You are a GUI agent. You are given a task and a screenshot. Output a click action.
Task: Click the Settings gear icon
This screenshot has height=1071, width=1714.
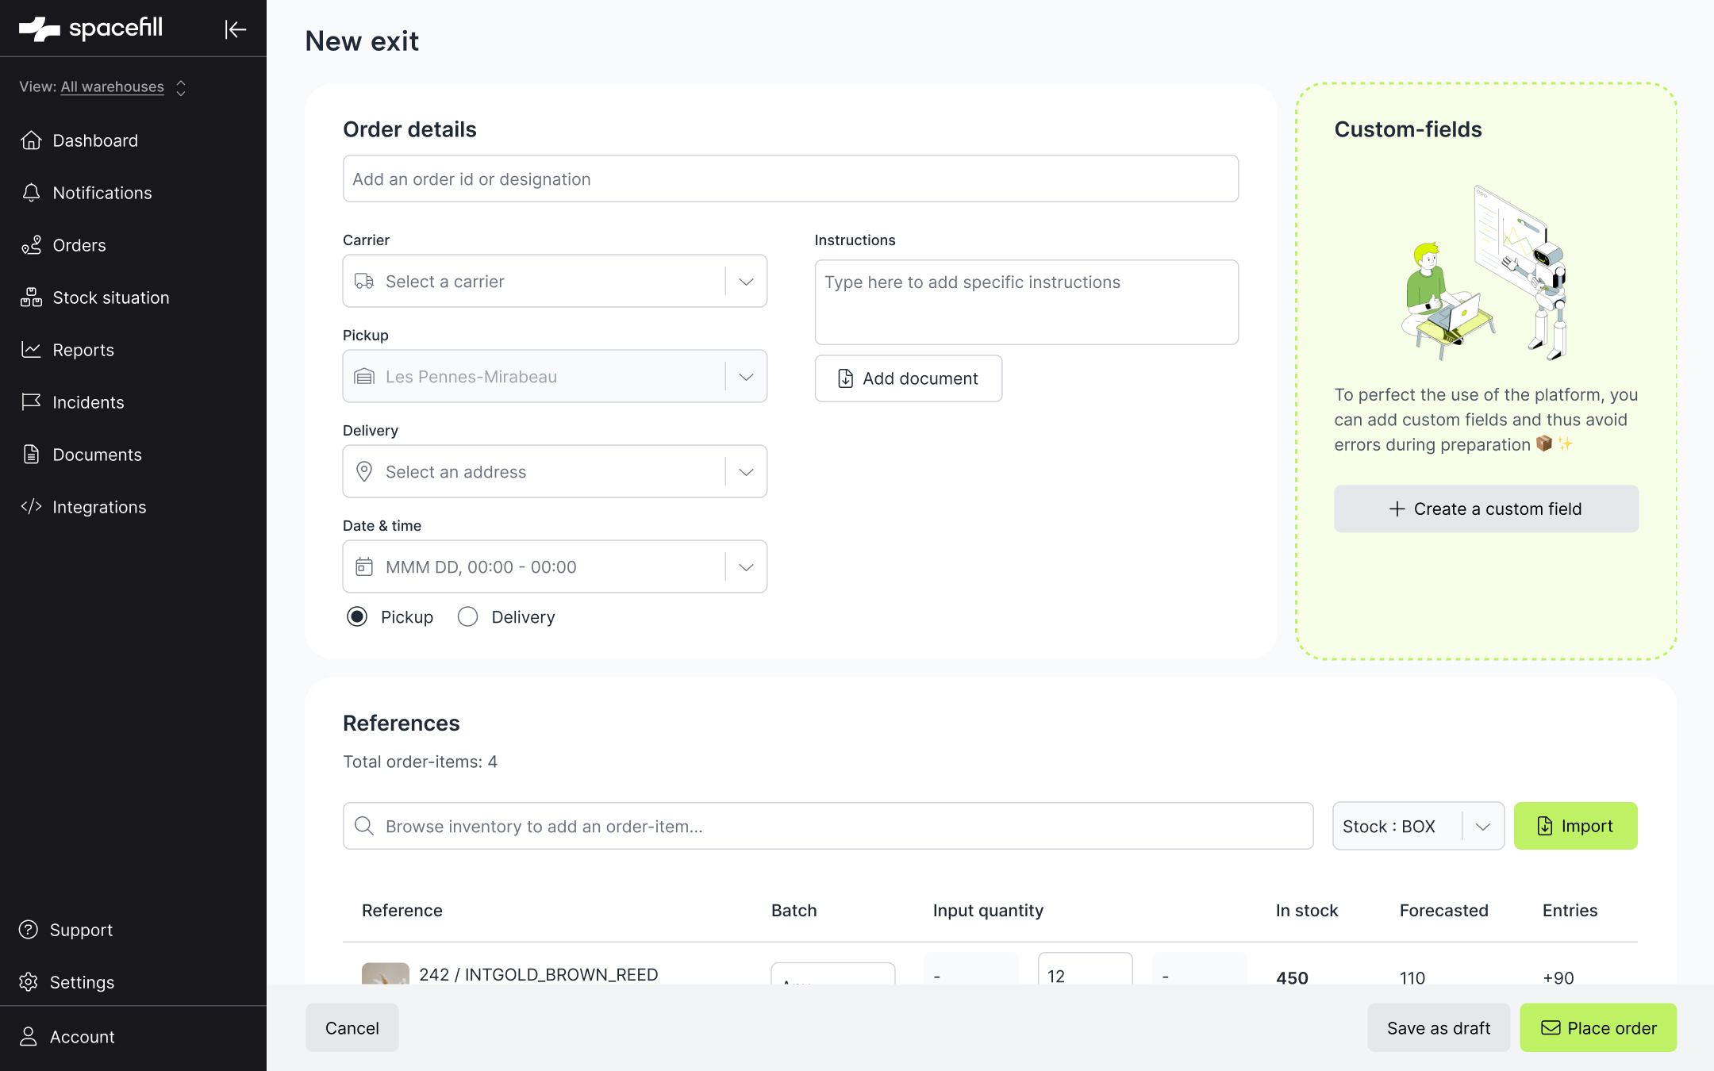point(29,982)
